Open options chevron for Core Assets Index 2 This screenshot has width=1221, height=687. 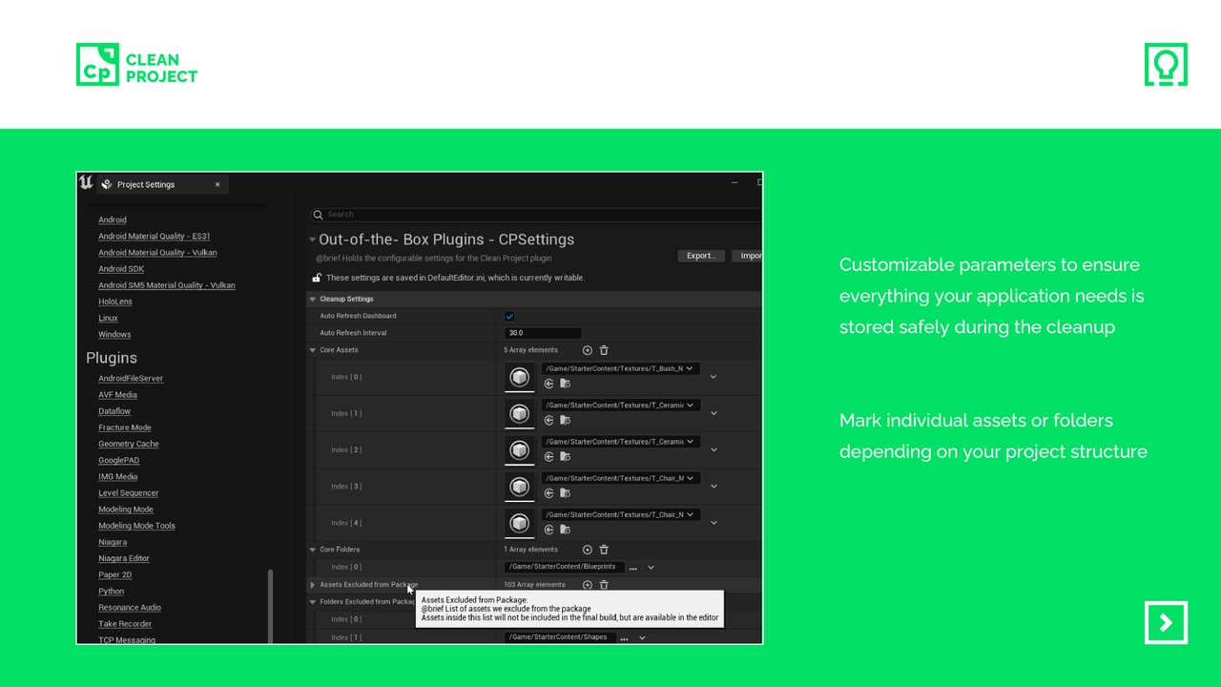click(x=714, y=449)
